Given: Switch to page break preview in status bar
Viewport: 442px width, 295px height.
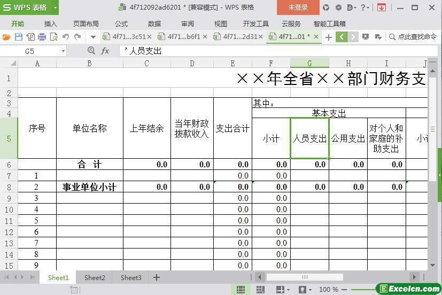Looking at the screenshot, I should (260, 289).
